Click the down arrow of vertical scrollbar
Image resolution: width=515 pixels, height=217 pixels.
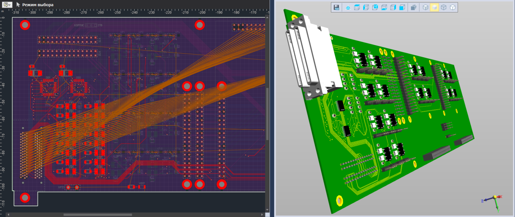268,210
